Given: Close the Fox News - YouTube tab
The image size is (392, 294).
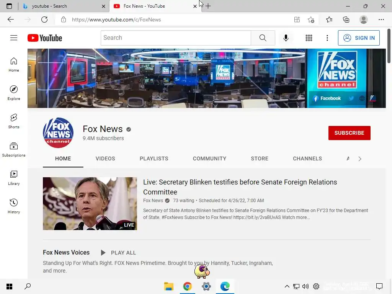Looking at the screenshot, I should (x=195, y=6).
